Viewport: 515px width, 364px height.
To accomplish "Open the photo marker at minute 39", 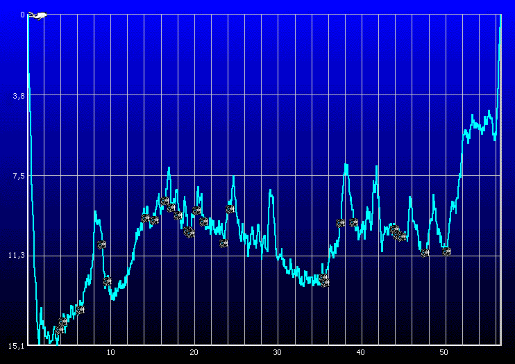I will click(353, 222).
